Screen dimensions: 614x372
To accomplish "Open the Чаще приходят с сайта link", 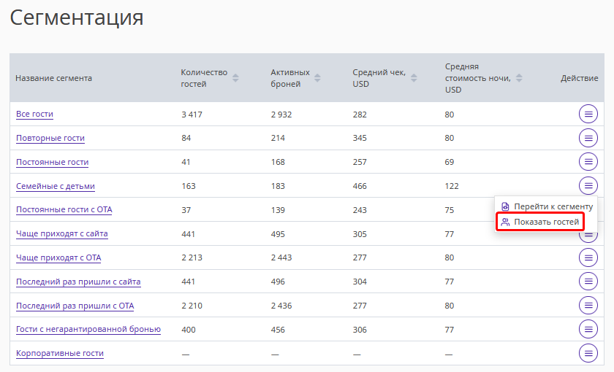I will pyautogui.click(x=62, y=234).
